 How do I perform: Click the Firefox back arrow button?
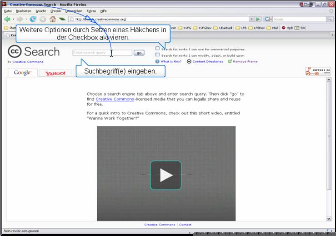point(7,19)
